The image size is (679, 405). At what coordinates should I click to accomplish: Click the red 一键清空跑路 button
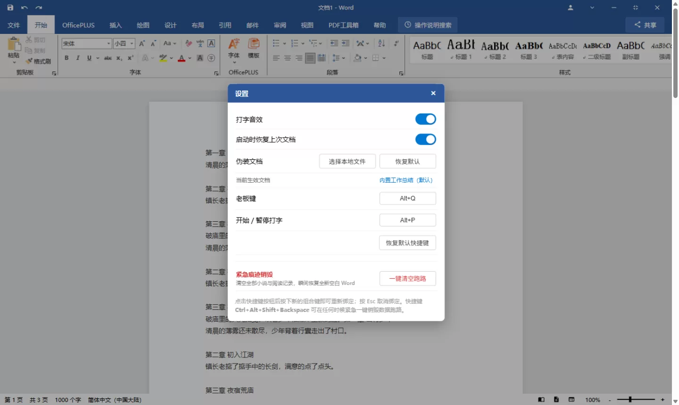click(408, 278)
